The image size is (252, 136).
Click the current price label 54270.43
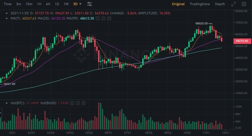pyautogui.click(x=242, y=41)
